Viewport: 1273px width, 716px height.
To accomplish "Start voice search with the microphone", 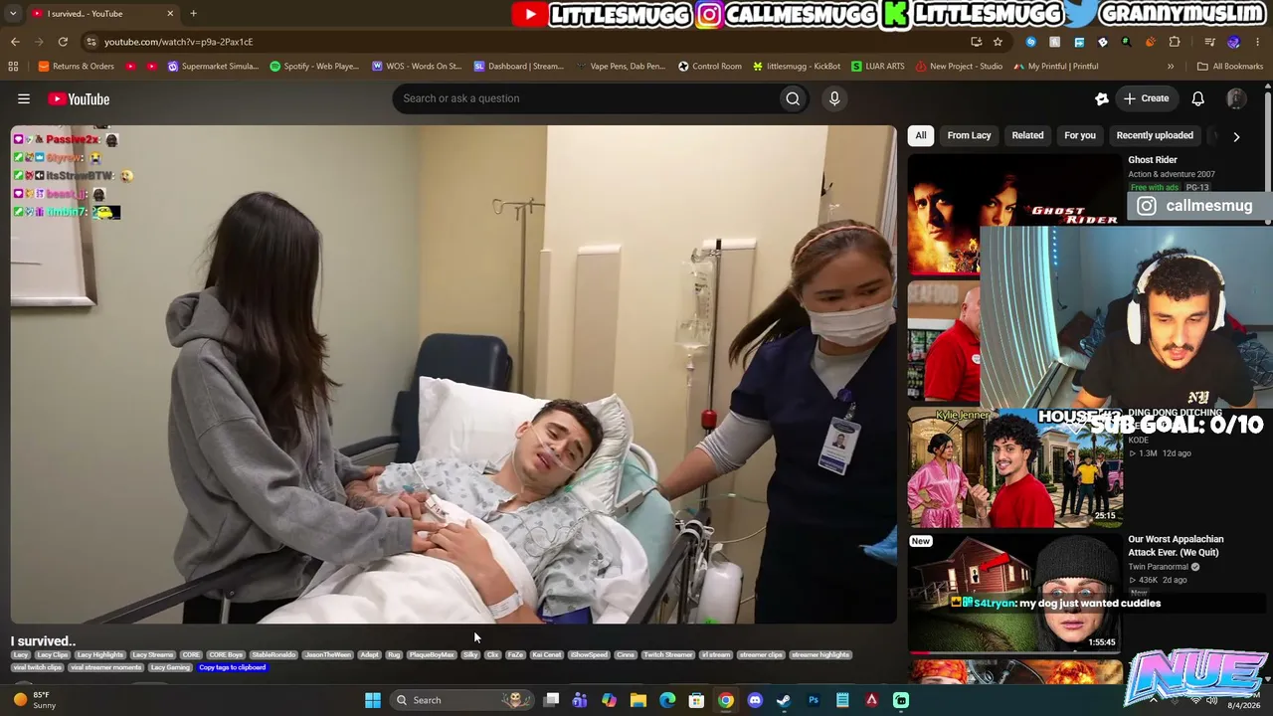I will (x=834, y=98).
